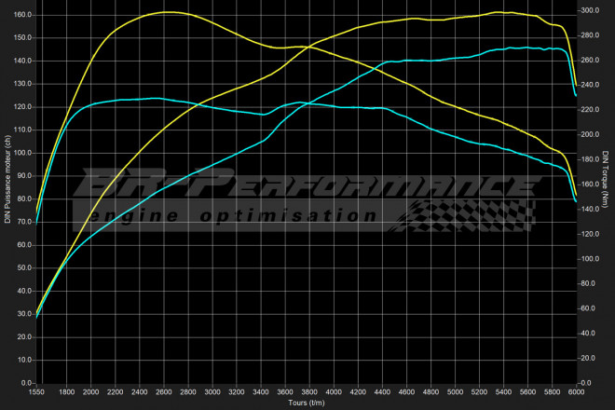Click the 160.0 label on left power axis
Screen dimensions: 615x410
coord(23,15)
